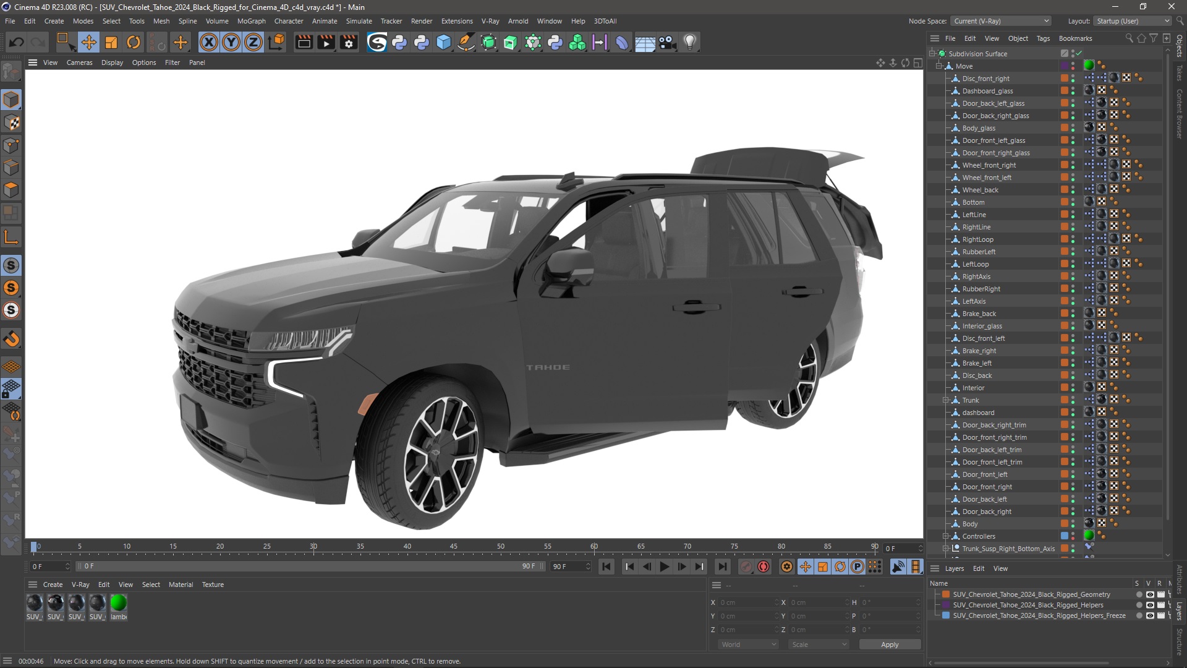1187x668 pixels.
Task: Click the Undo arrow icon
Action: click(17, 42)
